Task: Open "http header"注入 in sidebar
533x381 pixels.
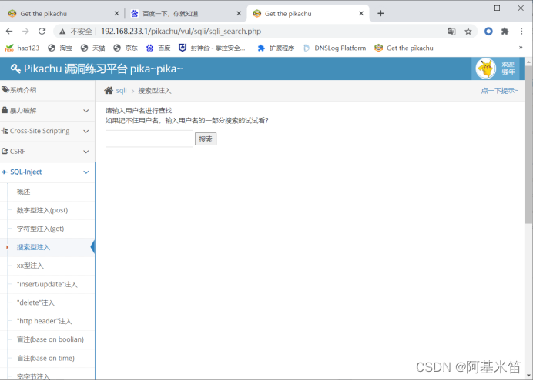Action: pyautogui.click(x=45, y=321)
